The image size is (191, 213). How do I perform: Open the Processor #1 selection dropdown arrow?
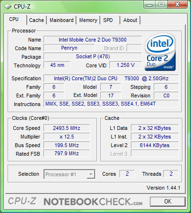pos(91,174)
